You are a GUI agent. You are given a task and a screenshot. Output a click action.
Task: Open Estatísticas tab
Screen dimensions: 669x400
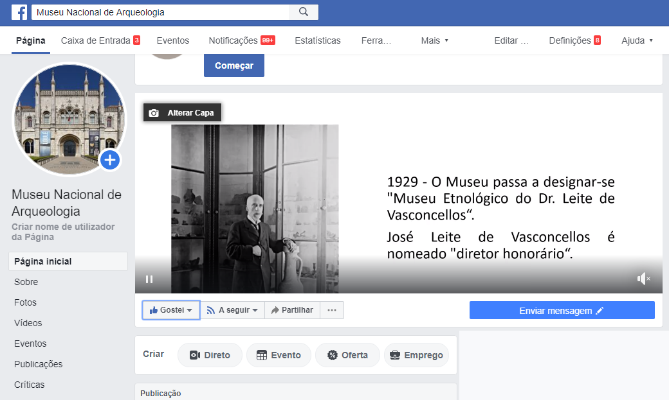[x=318, y=40]
